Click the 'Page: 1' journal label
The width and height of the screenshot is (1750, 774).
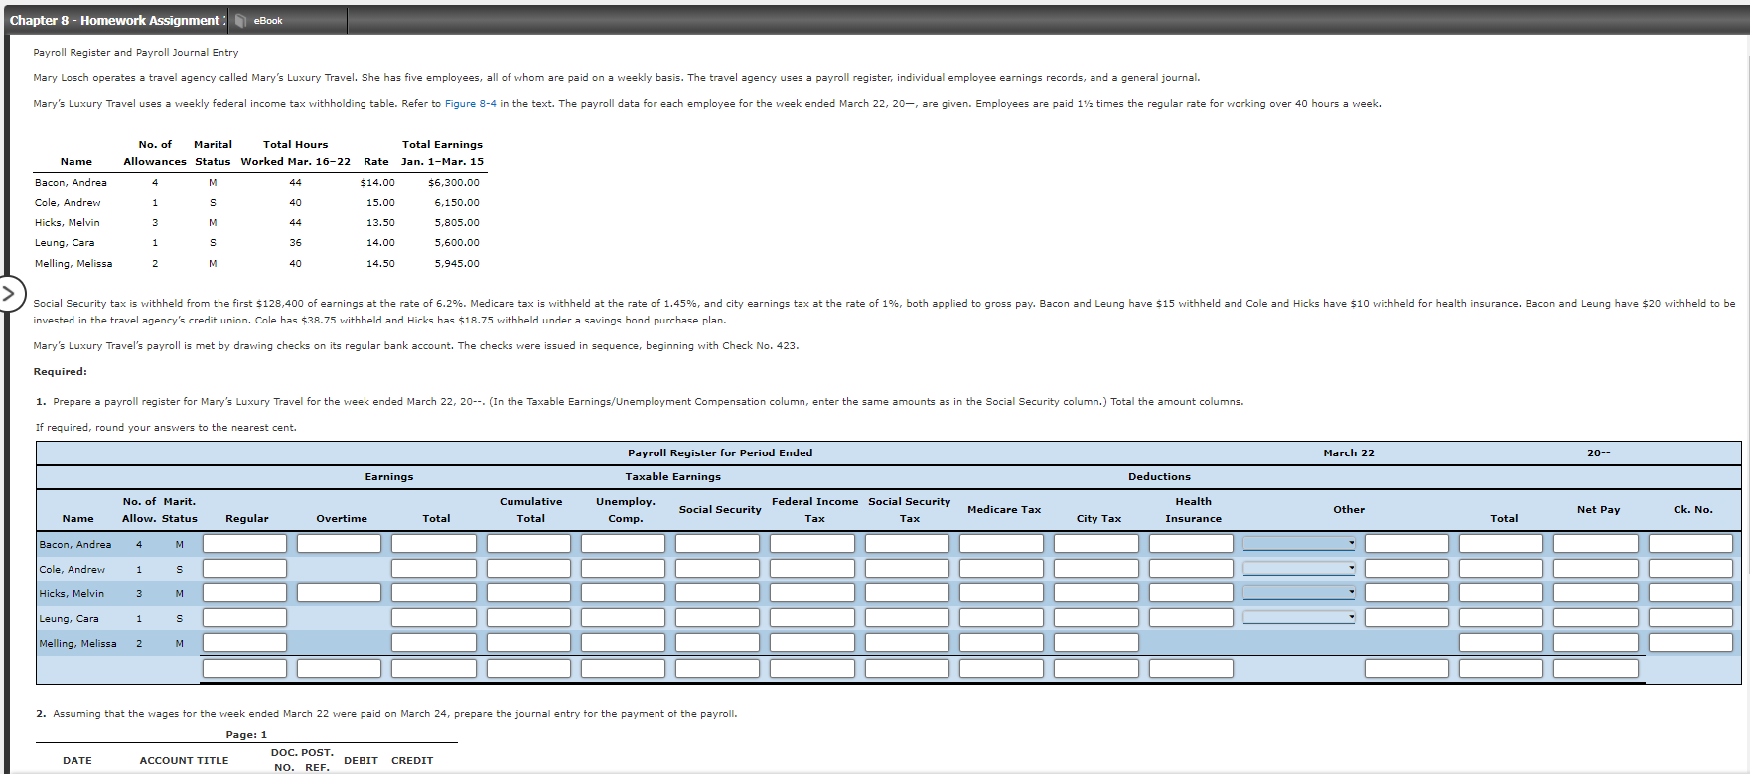[x=246, y=735]
